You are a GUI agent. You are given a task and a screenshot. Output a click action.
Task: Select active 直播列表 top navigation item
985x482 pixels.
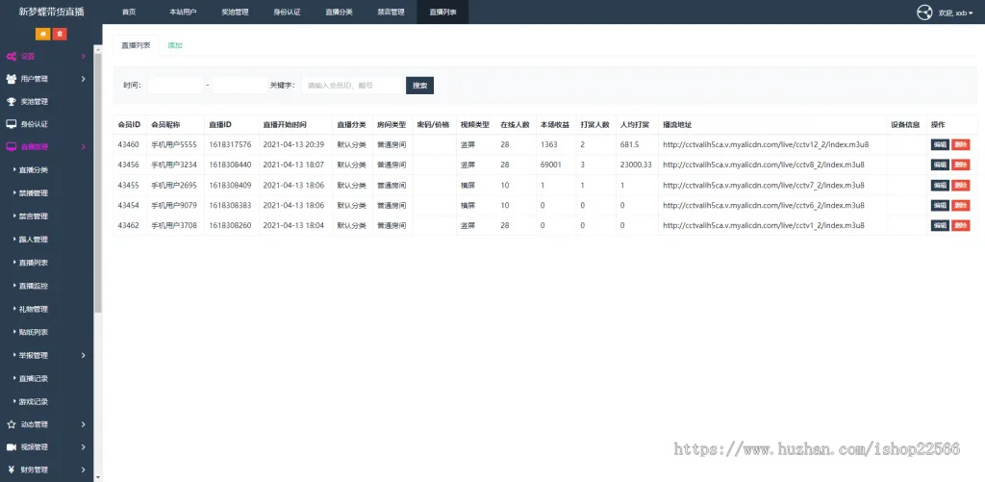tap(442, 12)
